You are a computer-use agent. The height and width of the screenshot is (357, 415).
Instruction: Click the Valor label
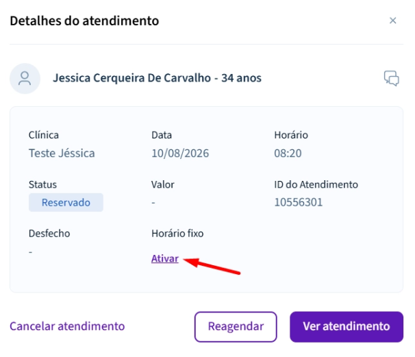[162, 184]
